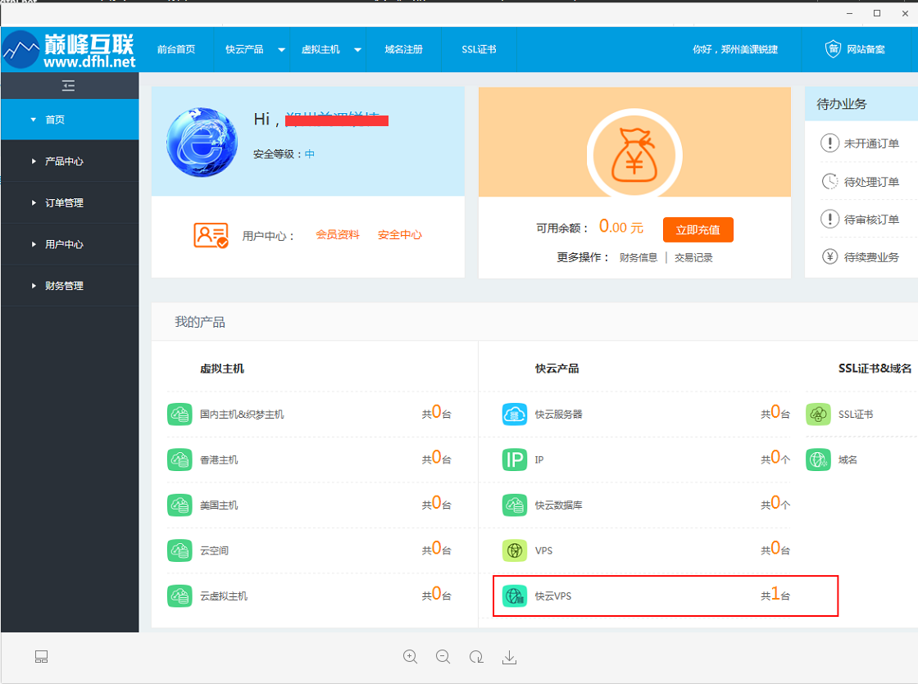Click the 快云数据库 icon
The image size is (918, 684).
tap(515, 505)
